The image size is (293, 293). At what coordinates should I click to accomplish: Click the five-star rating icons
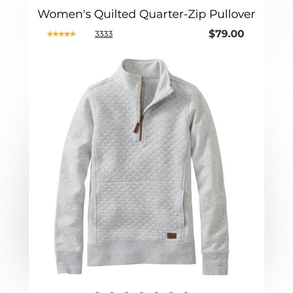point(62,34)
